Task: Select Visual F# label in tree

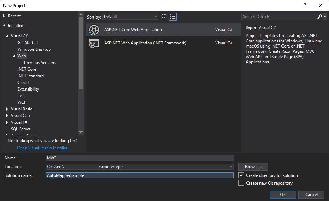Action: tap(19, 122)
